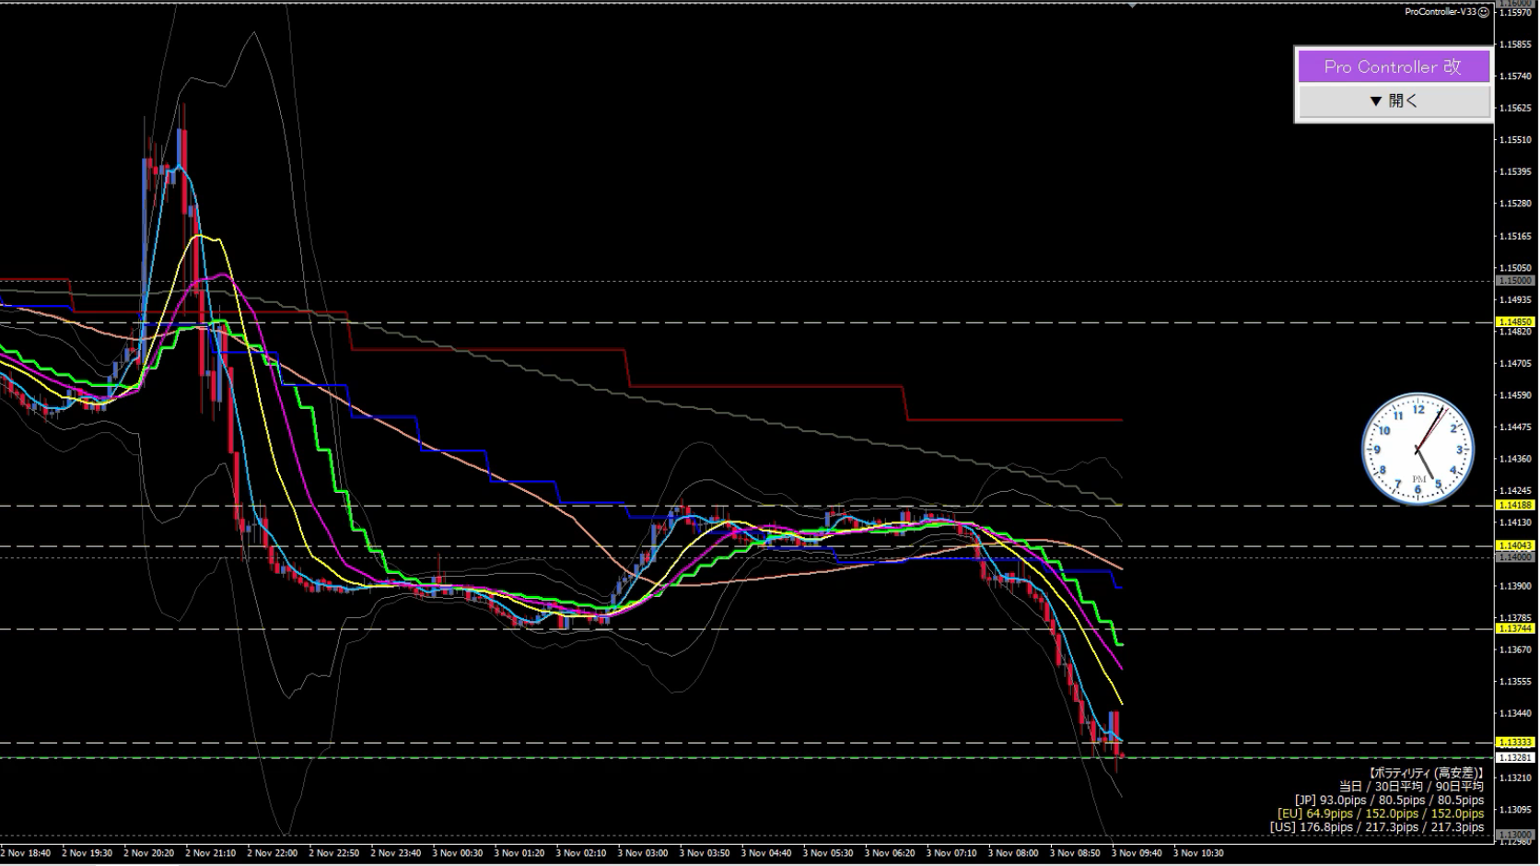Click the 2 Nov 23:40 time axis label
Image resolution: width=1540 pixels, height=866 pixels.
[x=395, y=853]
